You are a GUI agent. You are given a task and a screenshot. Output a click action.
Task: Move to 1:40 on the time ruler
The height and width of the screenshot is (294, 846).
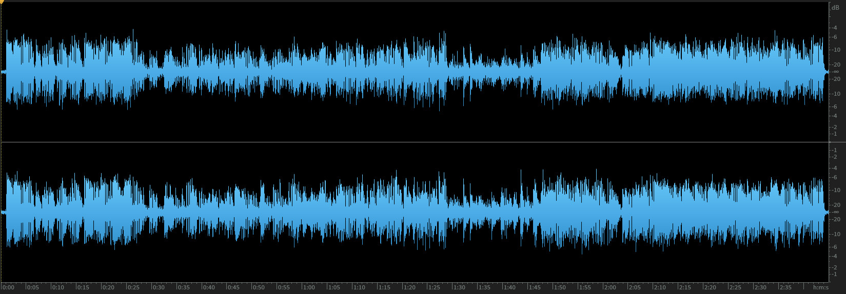coord(510,287)
